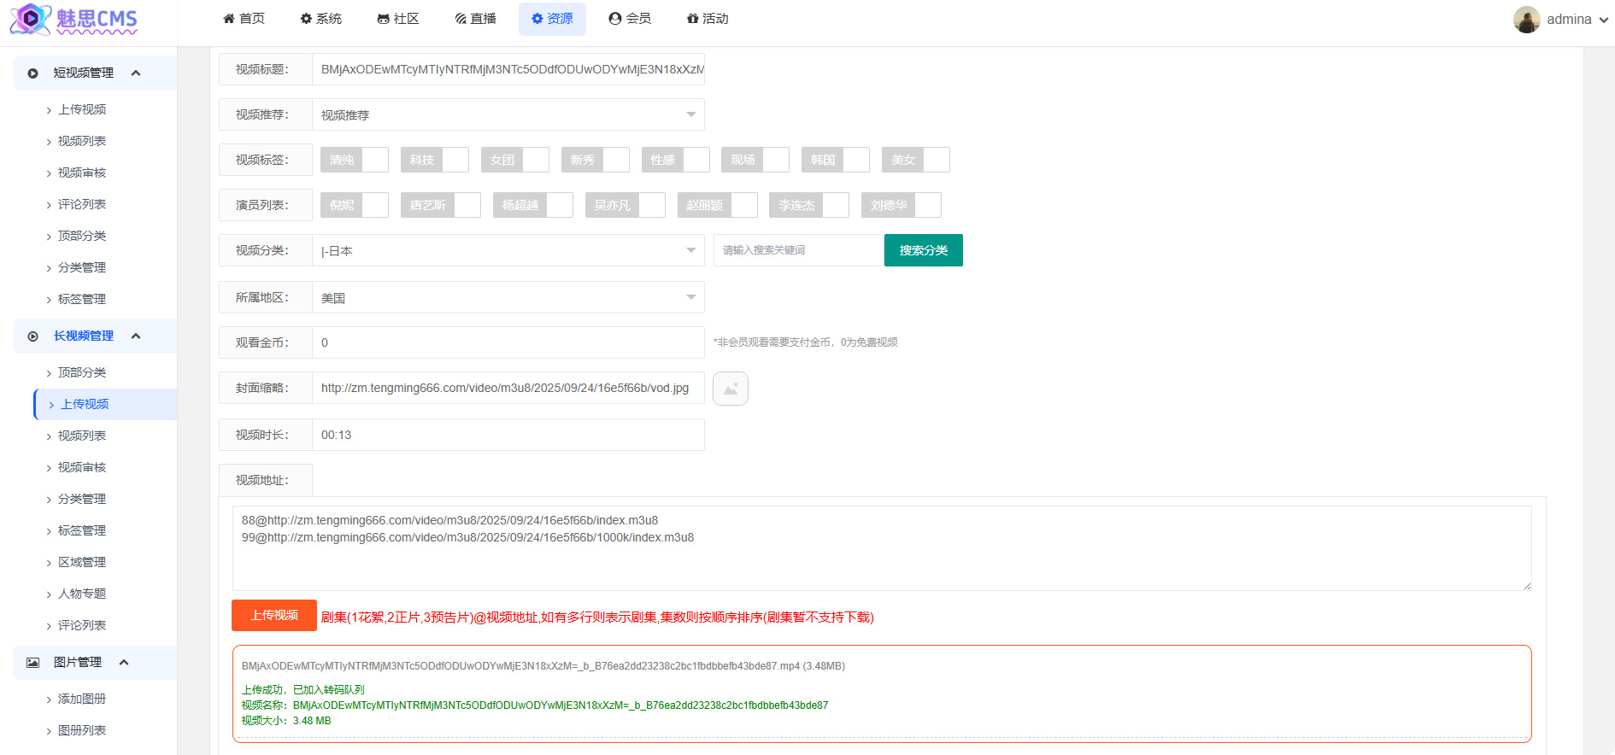Open 添加图册 in sidebar
The image size is (1615, 755).
[82, 699]
